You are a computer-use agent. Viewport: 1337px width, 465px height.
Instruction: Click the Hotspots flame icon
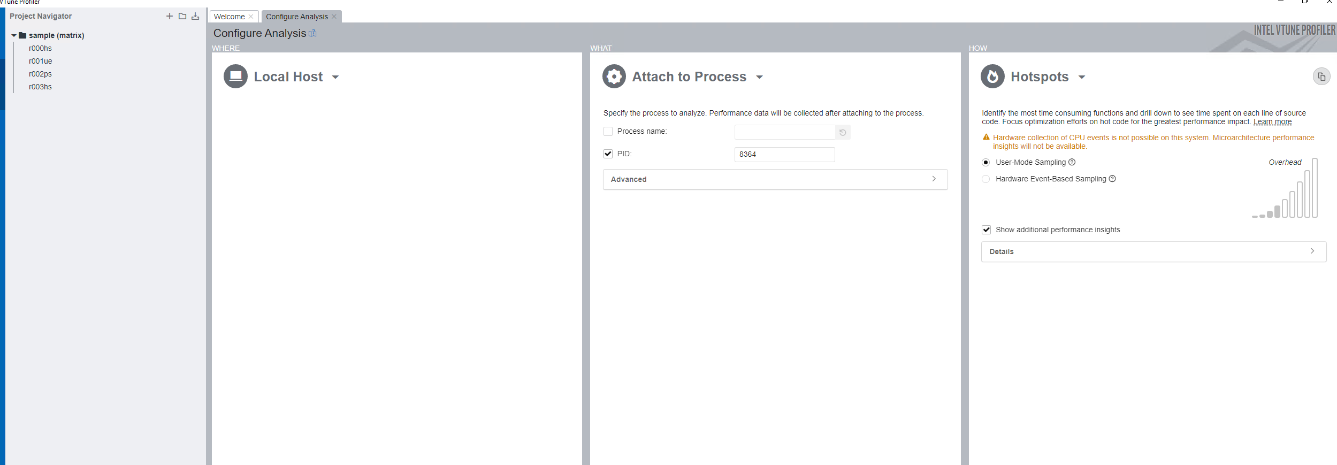pos(992,77)
